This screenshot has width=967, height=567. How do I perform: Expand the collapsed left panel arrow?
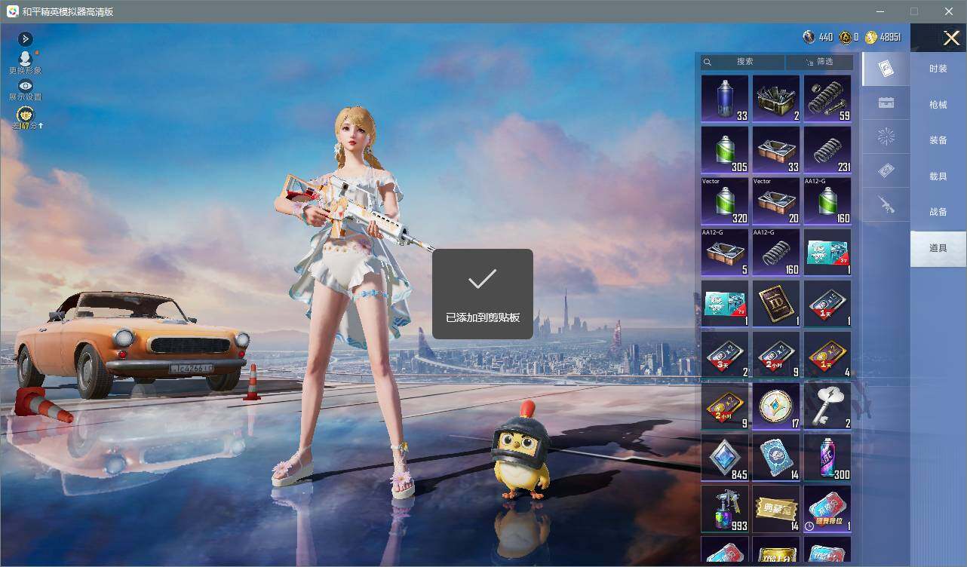tap(25, 38)
